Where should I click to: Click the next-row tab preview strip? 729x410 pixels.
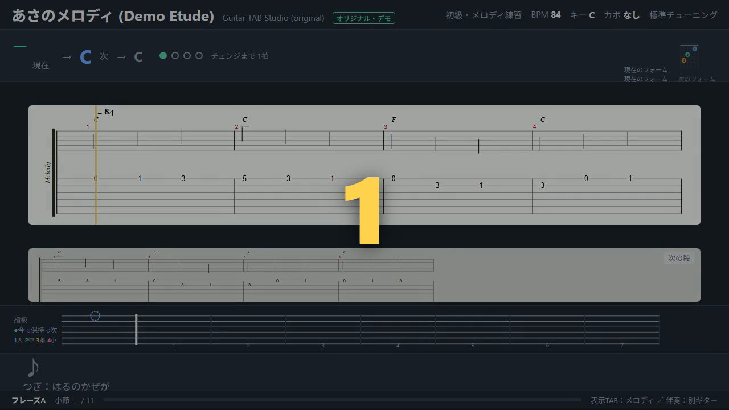pos(364,275)
